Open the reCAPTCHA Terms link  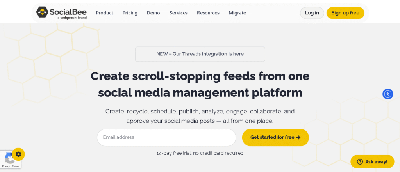click(x=16, y=166)
